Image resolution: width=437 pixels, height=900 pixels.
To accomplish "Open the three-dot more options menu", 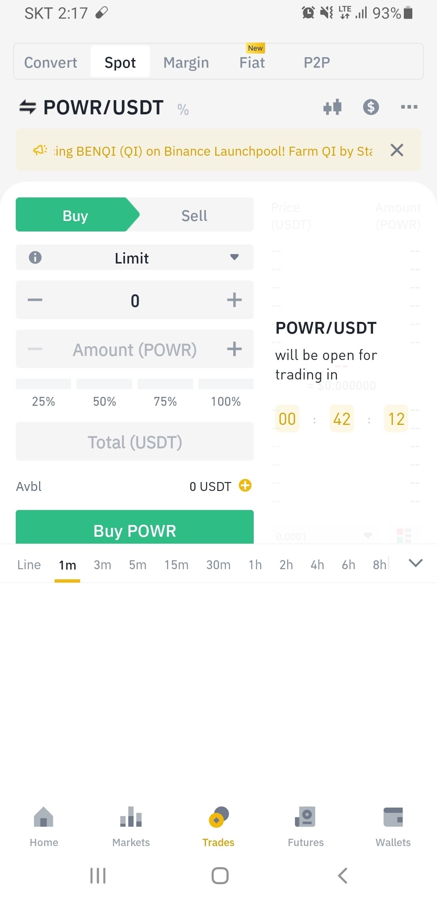I will tap(409, 107).
